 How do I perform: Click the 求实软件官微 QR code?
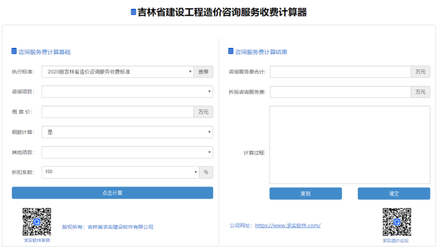(37, 222)
